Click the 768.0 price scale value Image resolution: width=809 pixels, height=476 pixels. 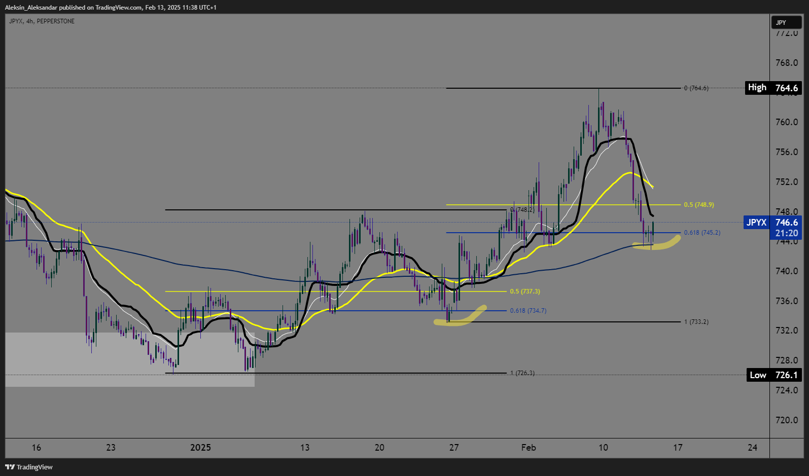click(x=787, y=63)
